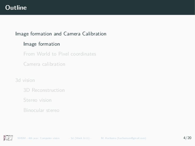Viewport: 195px width, 146px height.
Task: Jump to the 'Binocular stereo' subsection
Action: click(41, 110)
